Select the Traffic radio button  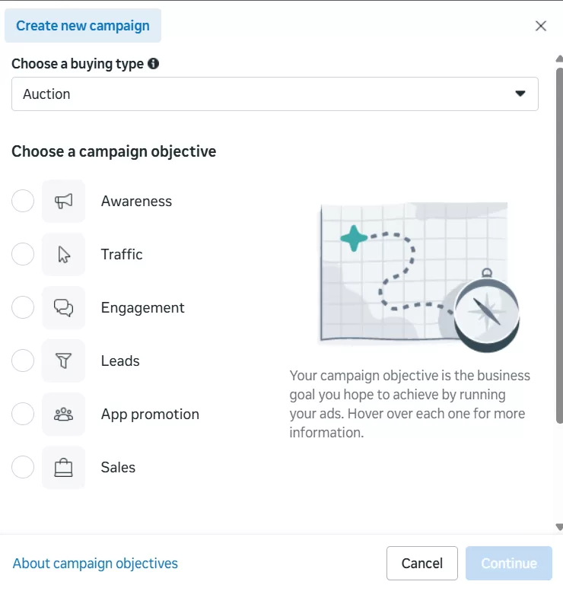23,255
